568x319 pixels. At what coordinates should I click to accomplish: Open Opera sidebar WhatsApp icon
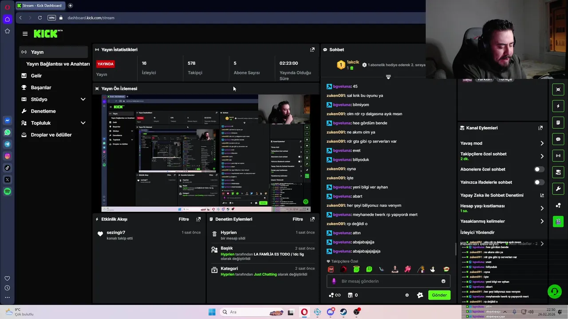click(x=7, y=132)
